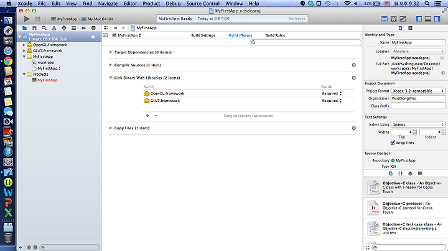This screenshot has width=448, height=251.
Task: Go forward in editor history
Action: 123,28
